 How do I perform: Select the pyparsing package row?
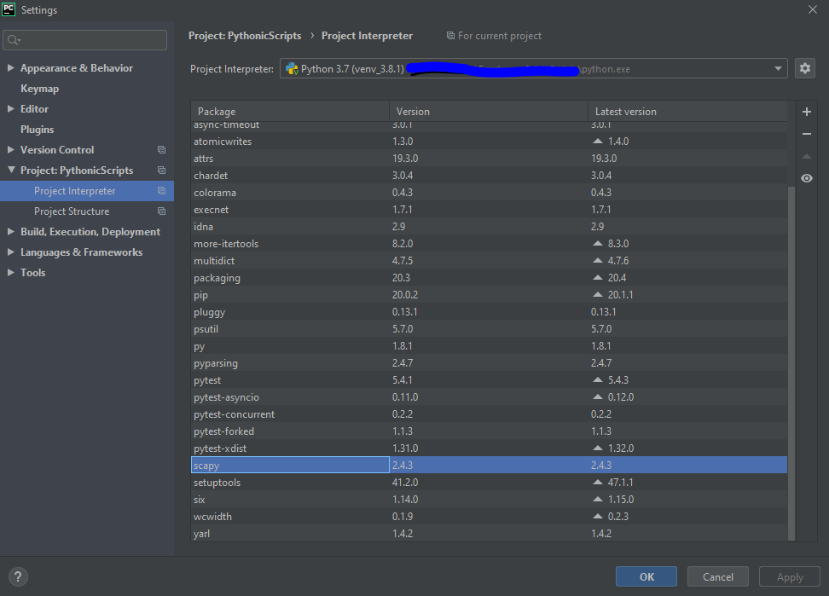[x=489, y=363]
